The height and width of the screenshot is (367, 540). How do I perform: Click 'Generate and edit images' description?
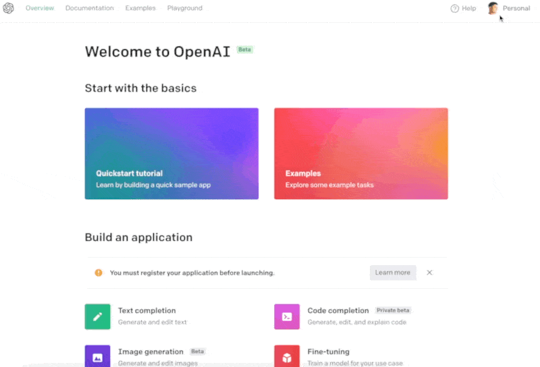pyautogui.click(x=158, y=363)
